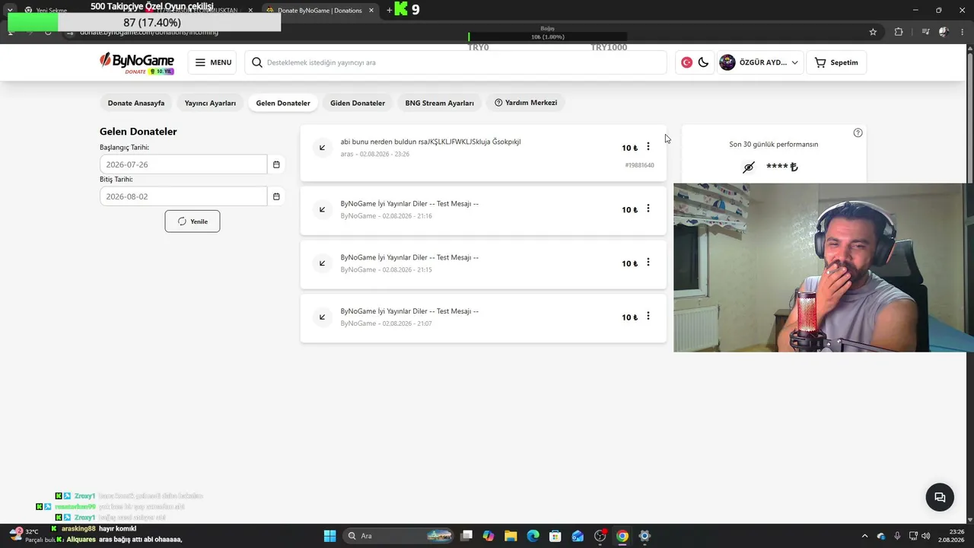Viewport: 974px width, 548px height.
Task: Open browser extensions puzzle icon
Action: pos(899,32)
